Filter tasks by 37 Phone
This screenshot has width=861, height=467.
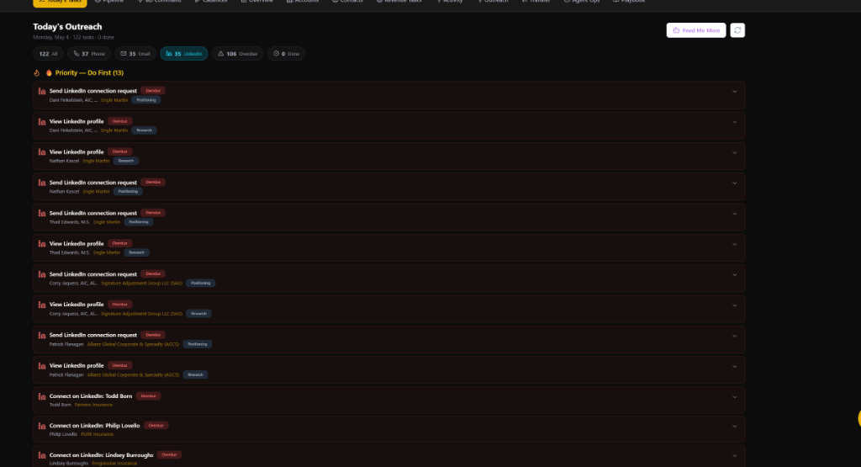pos(89,54)
